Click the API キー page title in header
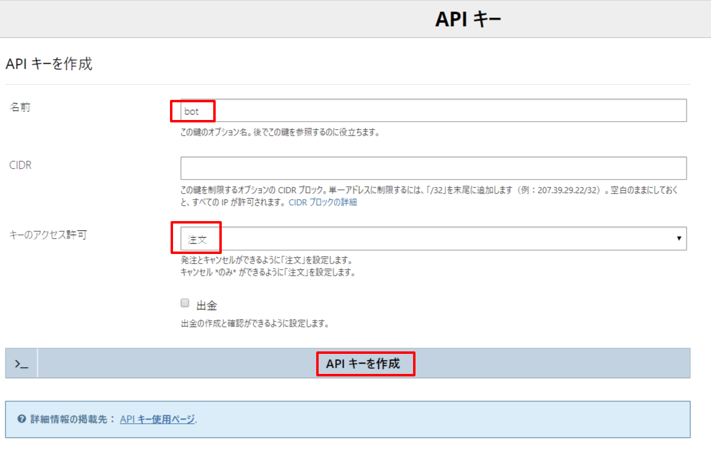This screenshot has width=711, height=458. click(468, 19)
